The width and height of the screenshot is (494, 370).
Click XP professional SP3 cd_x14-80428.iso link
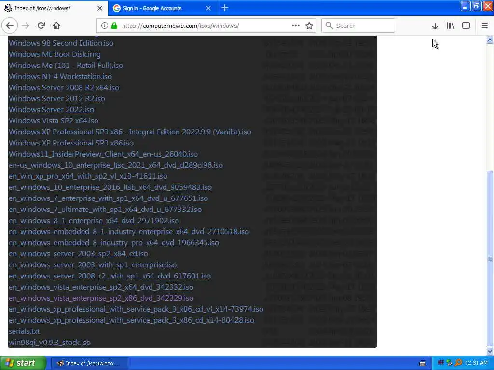point(131,320)
